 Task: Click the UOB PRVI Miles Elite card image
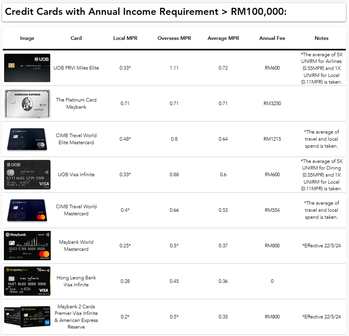(x=27, y=68)
